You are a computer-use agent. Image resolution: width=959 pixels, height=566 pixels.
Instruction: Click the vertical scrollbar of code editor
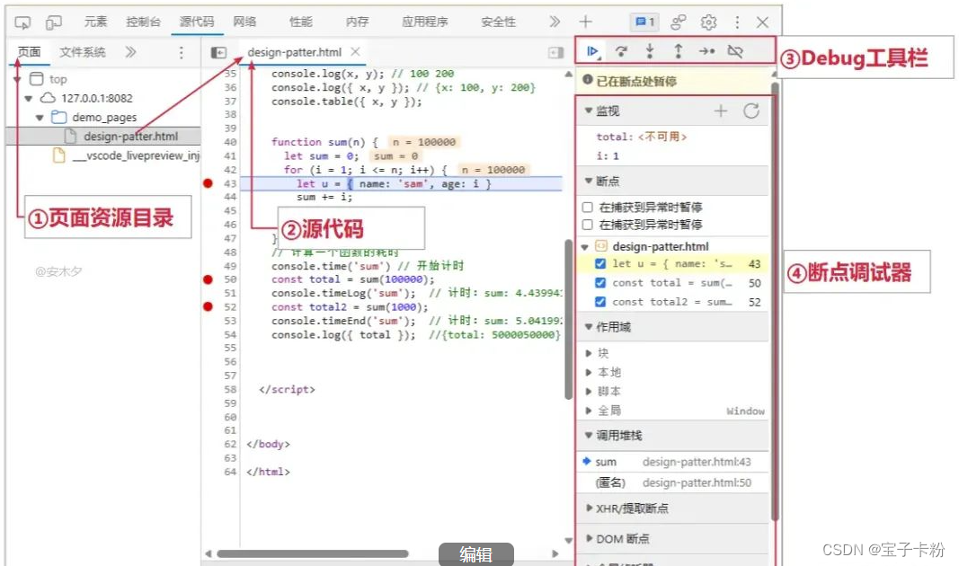tap(568, 318)
